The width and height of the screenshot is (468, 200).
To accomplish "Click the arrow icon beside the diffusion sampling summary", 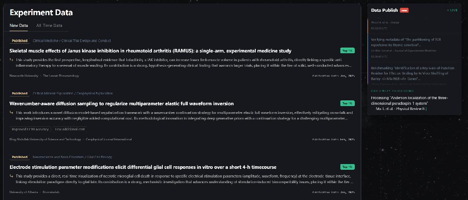I will tap(12, 113).
